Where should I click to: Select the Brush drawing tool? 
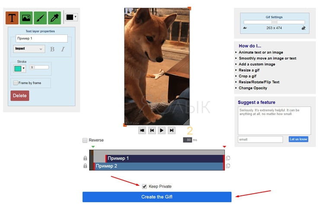pyautogui.click(x=40, y=18)
